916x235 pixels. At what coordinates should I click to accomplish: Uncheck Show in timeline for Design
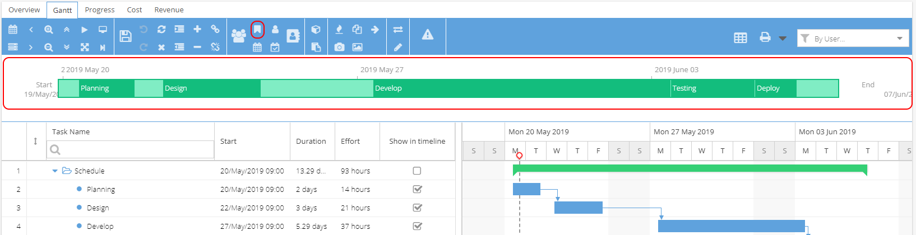pyautogui.click(x=417, y=208)
